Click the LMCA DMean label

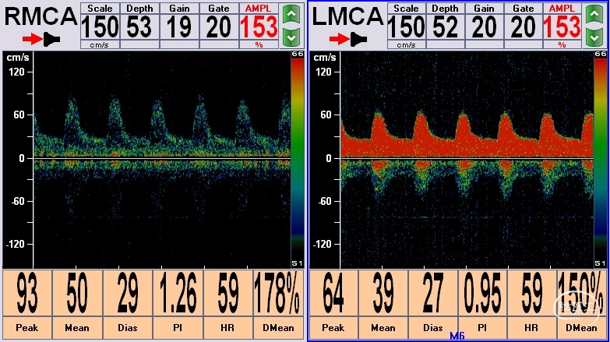(x=582, y=328)
